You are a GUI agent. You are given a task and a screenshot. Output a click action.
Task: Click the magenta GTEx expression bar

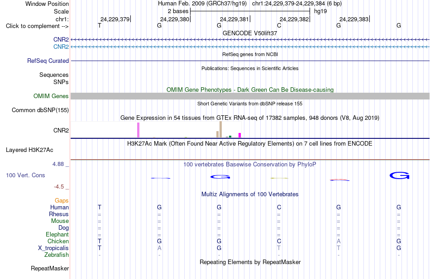[x=240, y=135]
